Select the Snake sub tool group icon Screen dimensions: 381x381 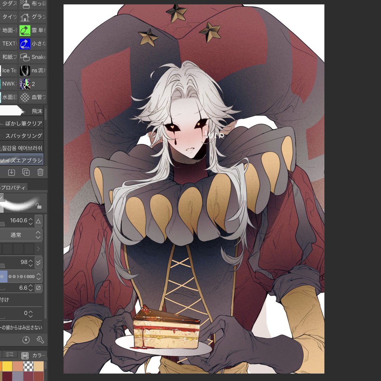tap(25, 57)
